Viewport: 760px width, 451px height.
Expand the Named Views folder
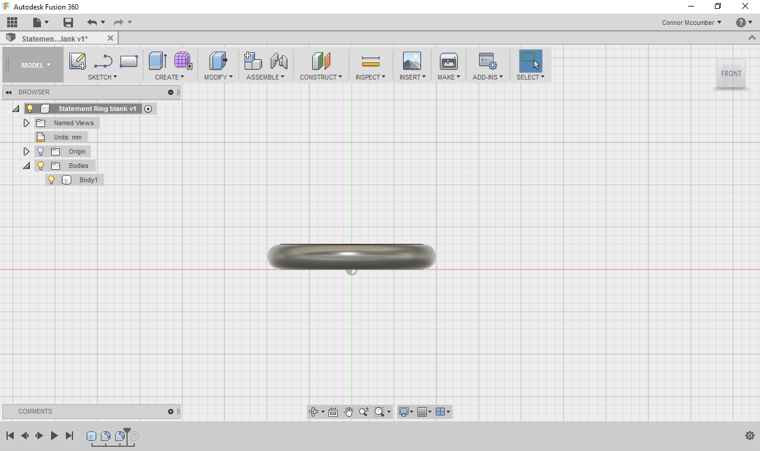pyautogui.click(x=26, y=123)
